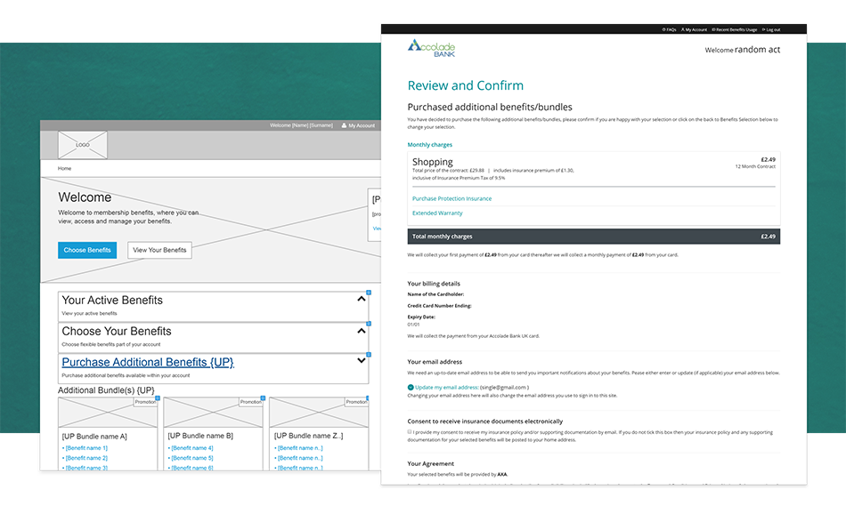The height and width of the screenshot is (514, 846).
Task: Click the blue note marker on UP Bundle name A
Action: (158, 398)
